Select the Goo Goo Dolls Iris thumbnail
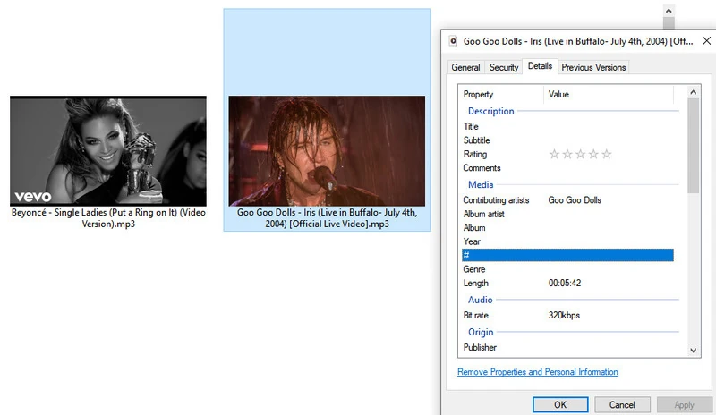This screenshot has width=716, height=415. (327, 151)
